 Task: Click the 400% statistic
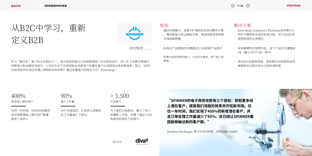point(18,96)
